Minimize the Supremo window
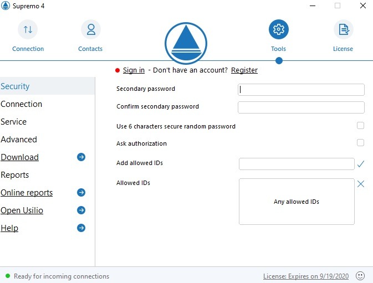Image resolution: width=373 pixels, height=283 pixels. point(313,6)
